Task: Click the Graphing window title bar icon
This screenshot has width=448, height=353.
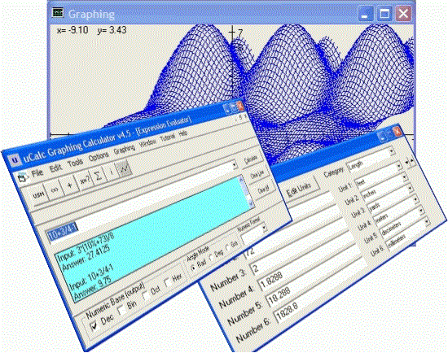Action: coord(58,12)
